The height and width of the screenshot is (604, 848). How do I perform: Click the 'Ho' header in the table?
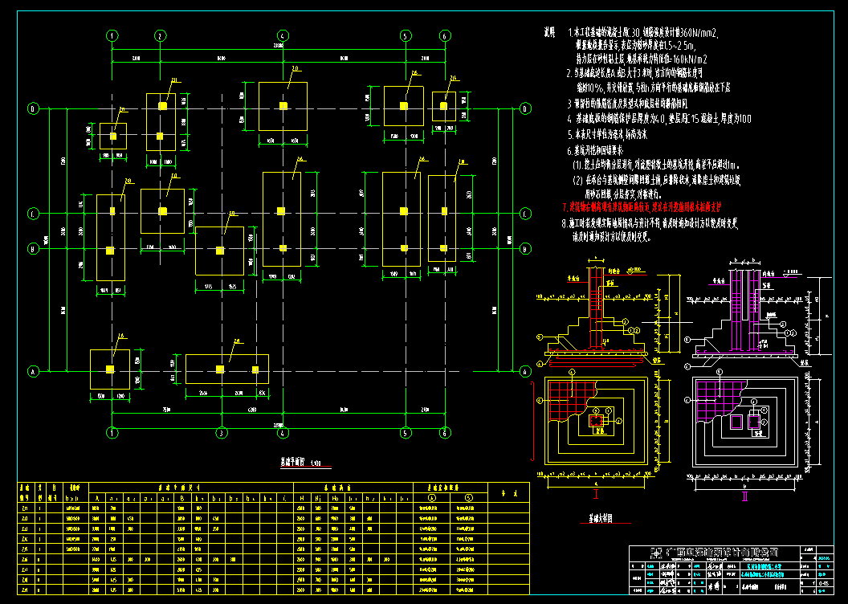335,498
